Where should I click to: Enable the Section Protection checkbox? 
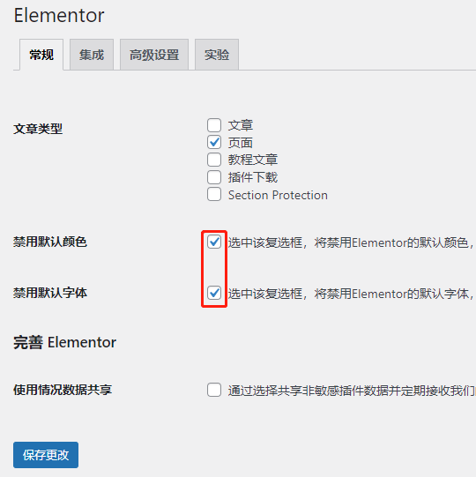[214, 194]
